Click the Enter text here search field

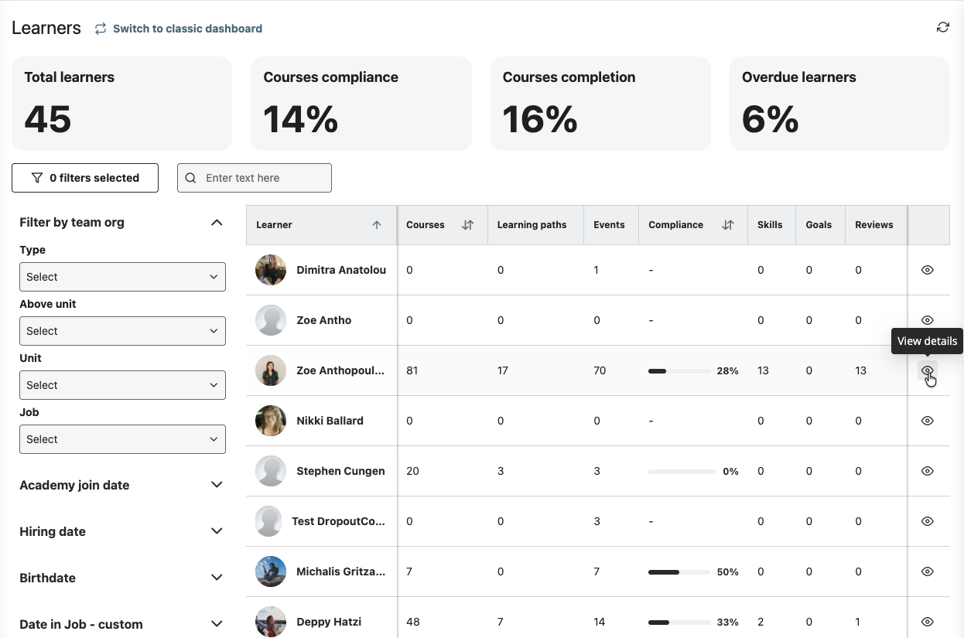(x=263, y=178)
